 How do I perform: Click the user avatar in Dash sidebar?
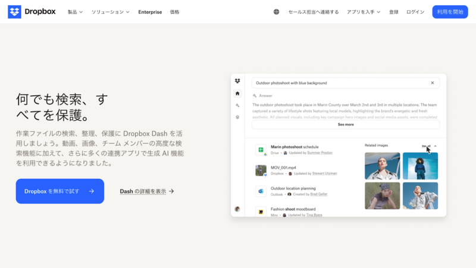(237, 209)
